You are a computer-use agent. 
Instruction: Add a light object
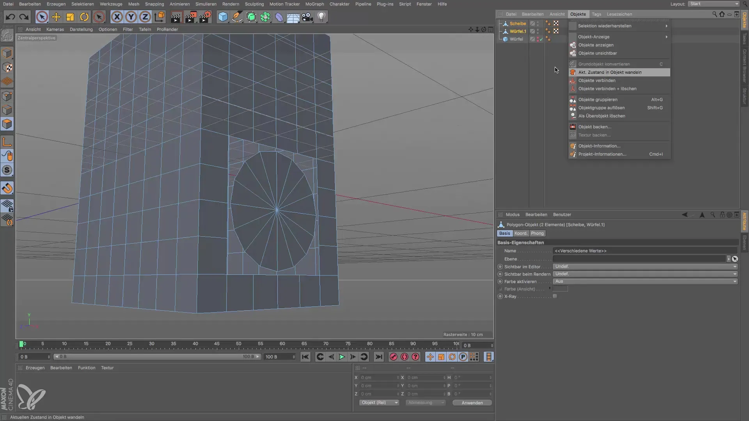321,17
